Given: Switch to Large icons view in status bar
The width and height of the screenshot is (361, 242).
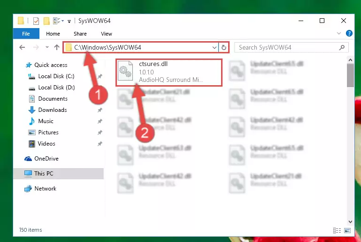Looking at the screenshot, I should pos(347,230).
